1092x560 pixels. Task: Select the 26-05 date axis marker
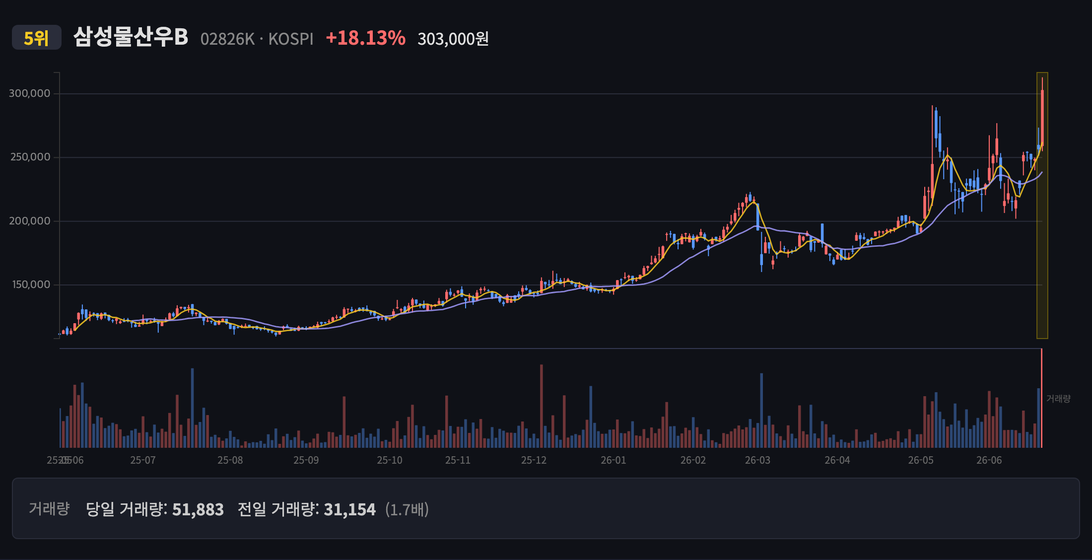(x=921, y=460)
